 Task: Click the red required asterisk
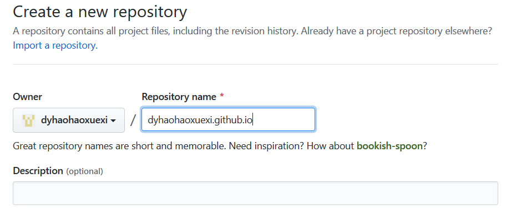222,97
